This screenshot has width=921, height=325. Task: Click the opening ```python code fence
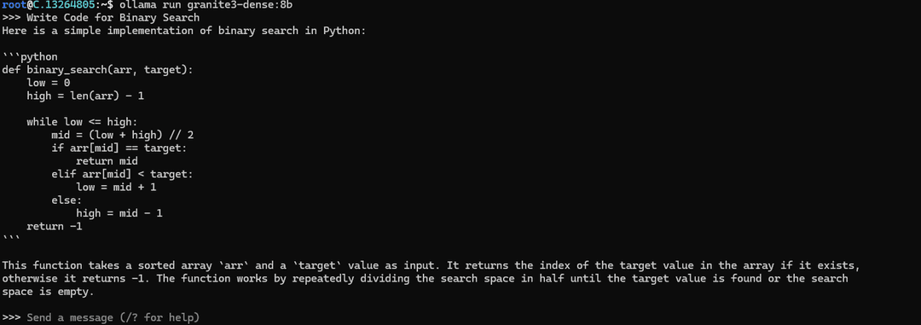(30, 57)
